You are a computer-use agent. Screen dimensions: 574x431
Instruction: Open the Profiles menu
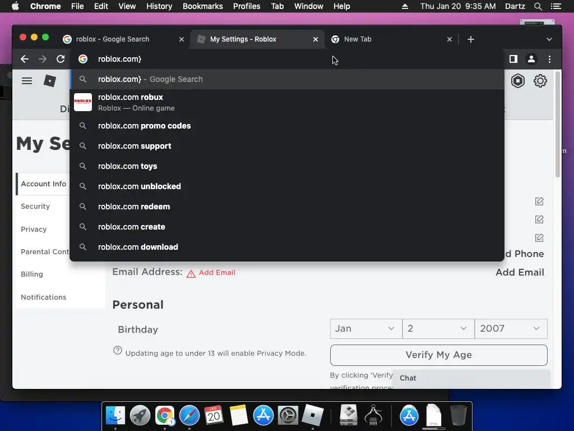tap(247, 6)
